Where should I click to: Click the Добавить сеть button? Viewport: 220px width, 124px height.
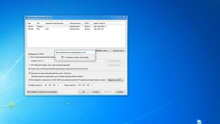click(102, 51)
